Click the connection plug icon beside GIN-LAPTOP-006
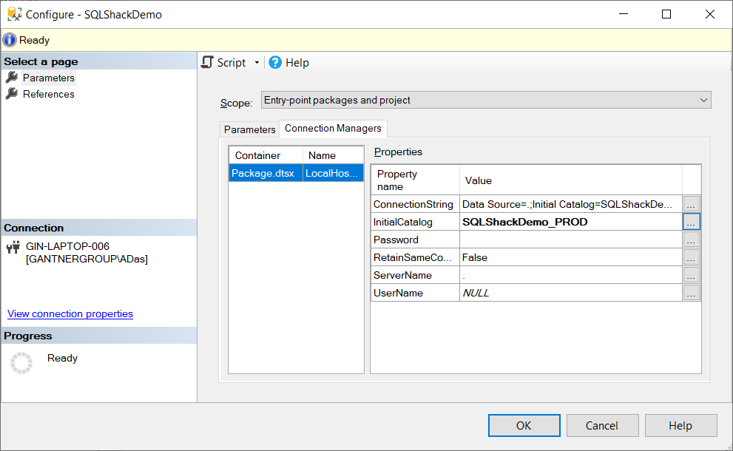The height and width of the screenshot is (451, 733). tap(13, 247)
